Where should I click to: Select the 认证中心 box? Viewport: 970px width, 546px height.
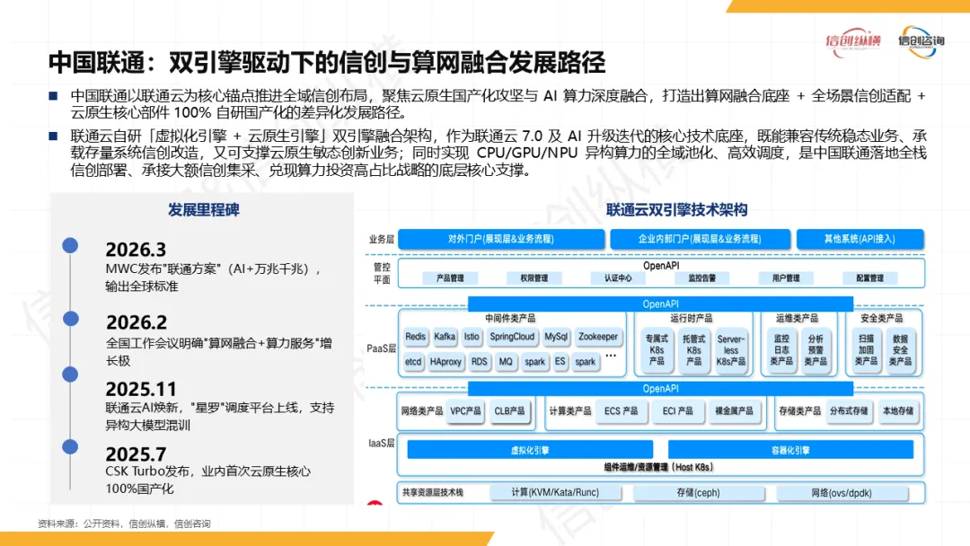(618, 278)
